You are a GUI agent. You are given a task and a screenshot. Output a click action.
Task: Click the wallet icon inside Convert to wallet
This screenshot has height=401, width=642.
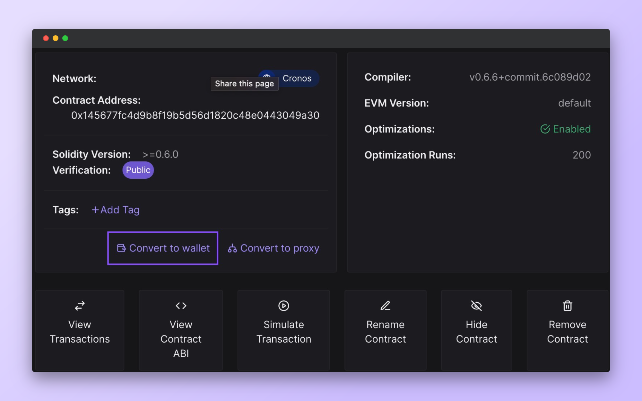[121, 248]
